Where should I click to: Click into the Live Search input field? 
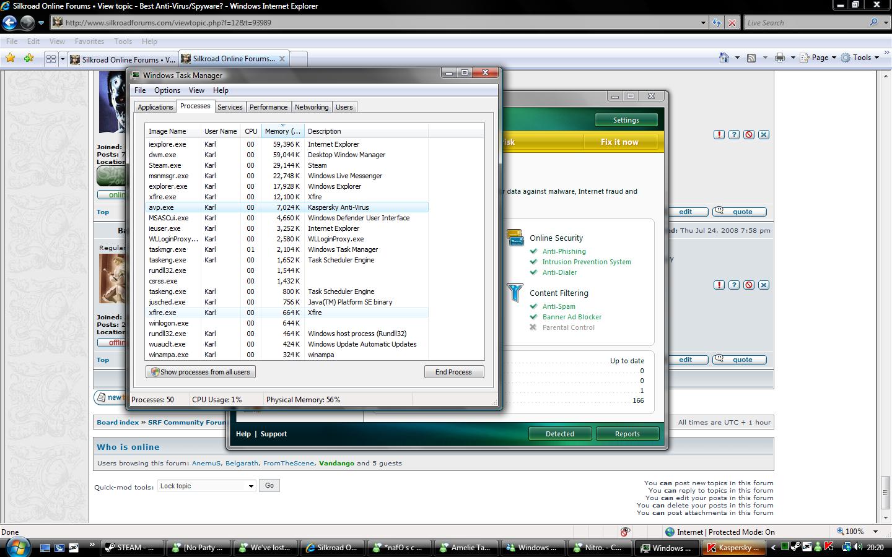[805, 23]
